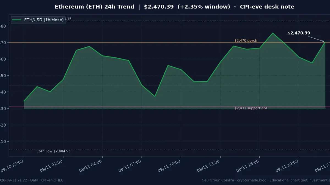This screenshot has height=185, width=330.
Task: Click the 09/11 16:00 x-axis tick label
Action: point(248,166)
